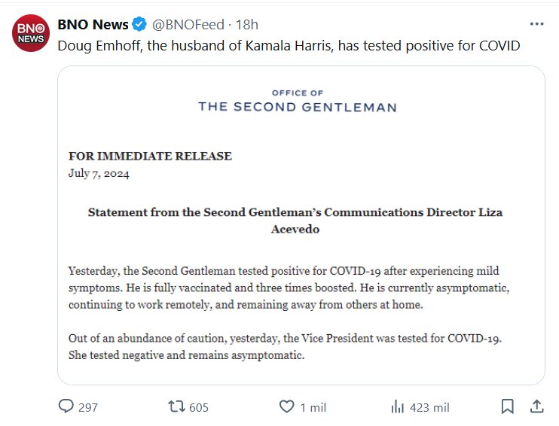Like the post with the heart icon
The height and width of the screenshot is (426, 559).
[286, 406]
